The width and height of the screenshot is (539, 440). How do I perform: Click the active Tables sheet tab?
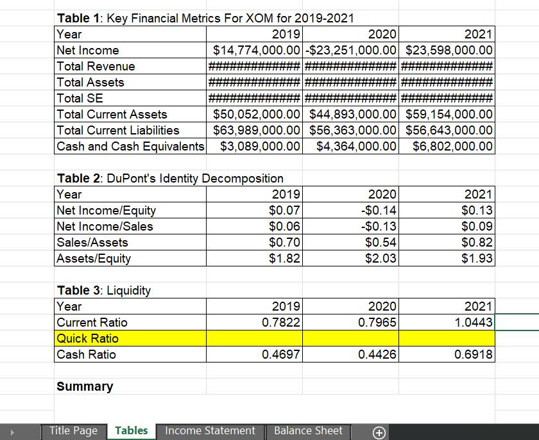[131, 431]
